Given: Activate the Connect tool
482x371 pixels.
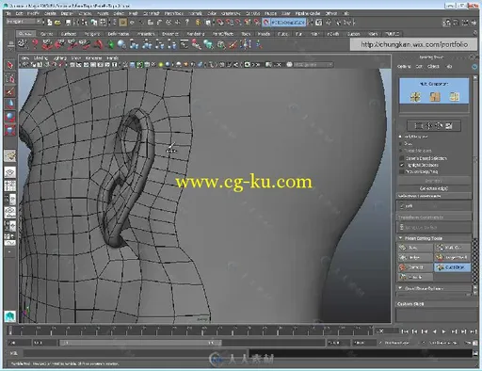Looking at the screenshot, I should coord(415,267).
